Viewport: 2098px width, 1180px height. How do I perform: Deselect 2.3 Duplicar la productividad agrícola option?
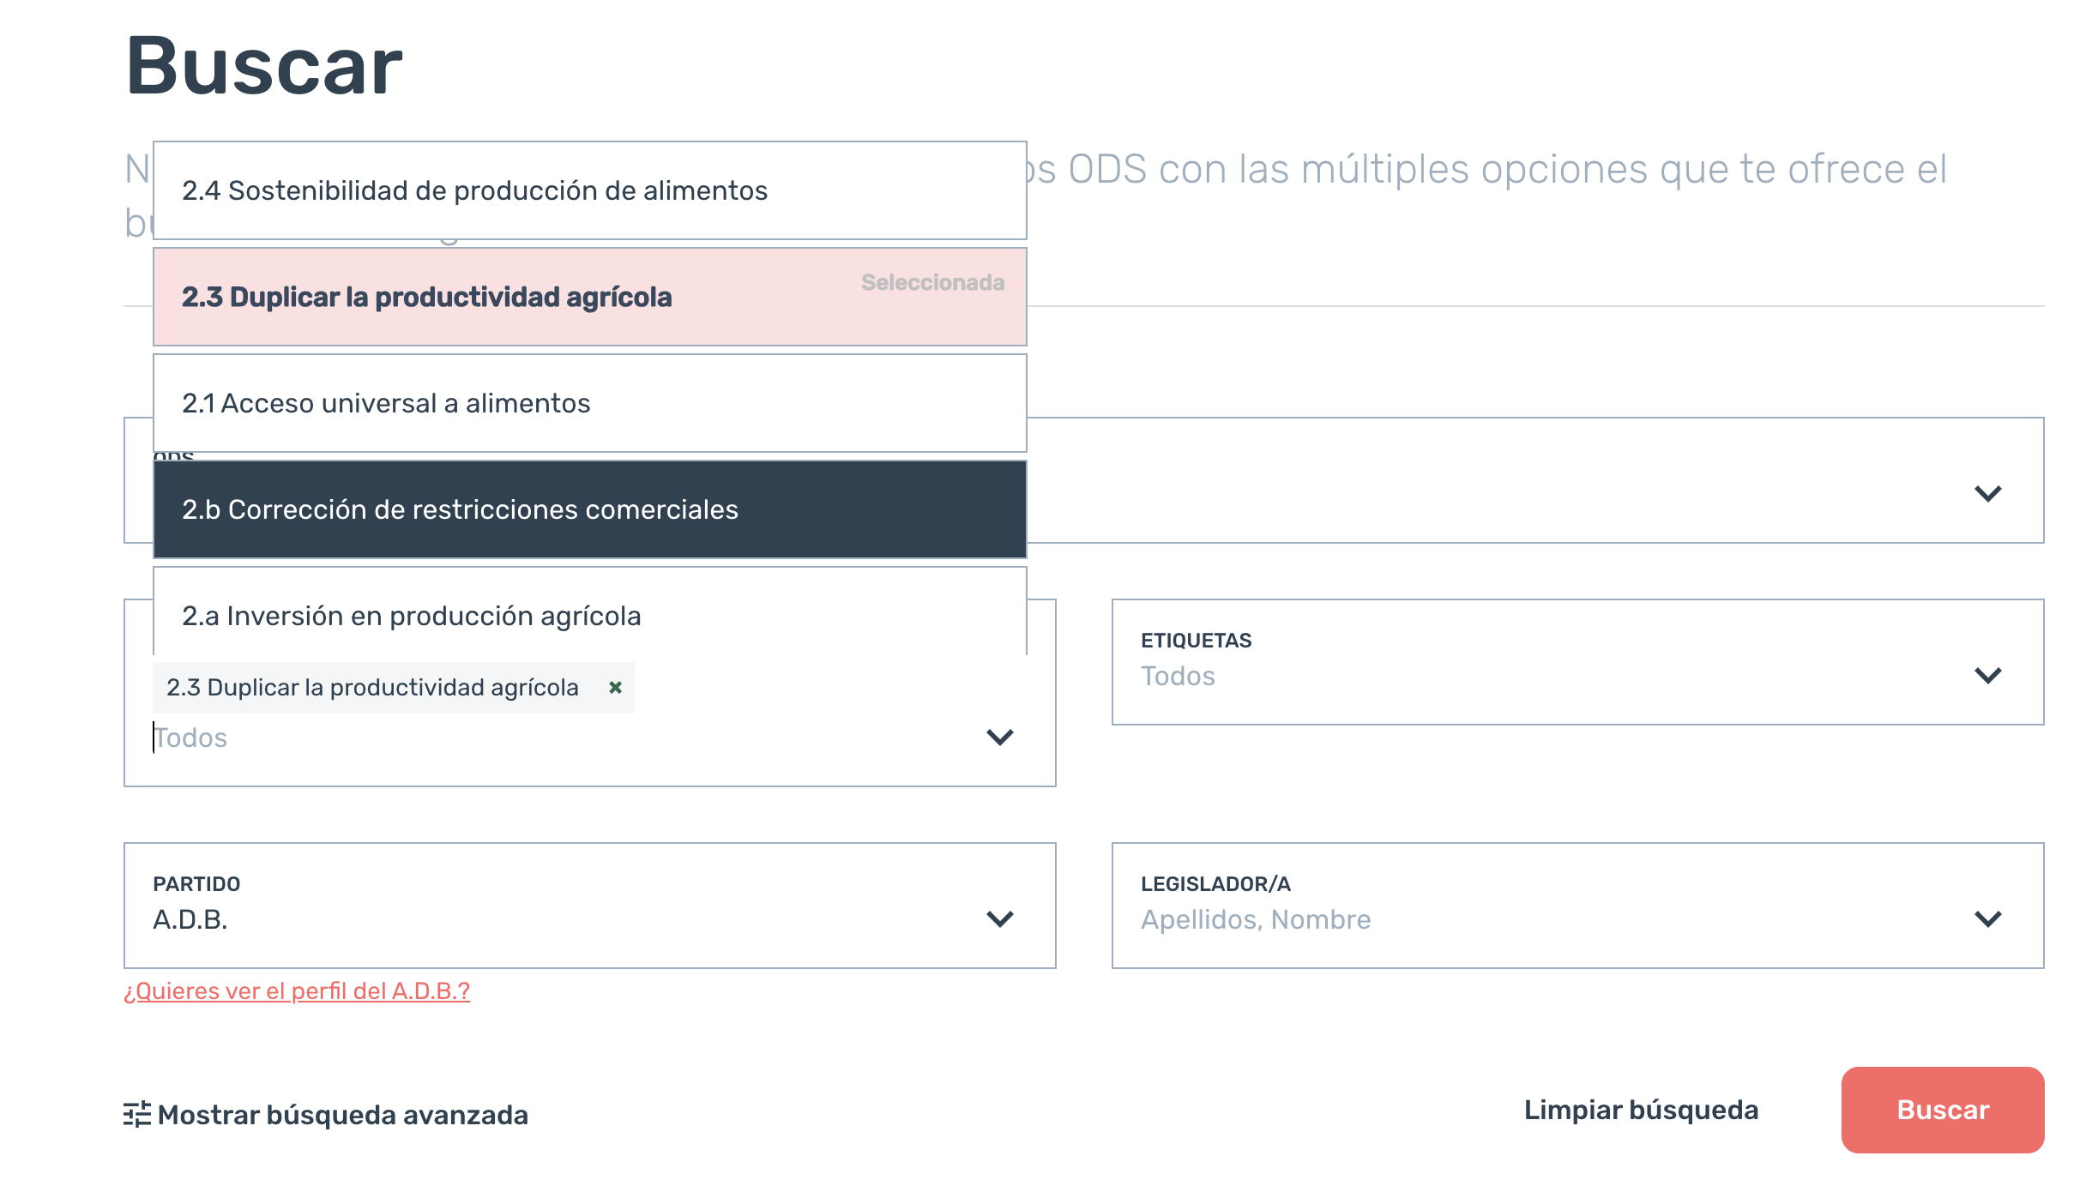click(x=590, y=297)
